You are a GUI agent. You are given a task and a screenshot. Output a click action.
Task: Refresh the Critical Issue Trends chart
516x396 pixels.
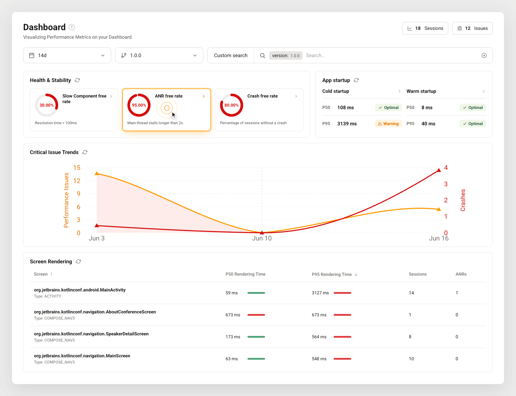(x=85, y=152)
